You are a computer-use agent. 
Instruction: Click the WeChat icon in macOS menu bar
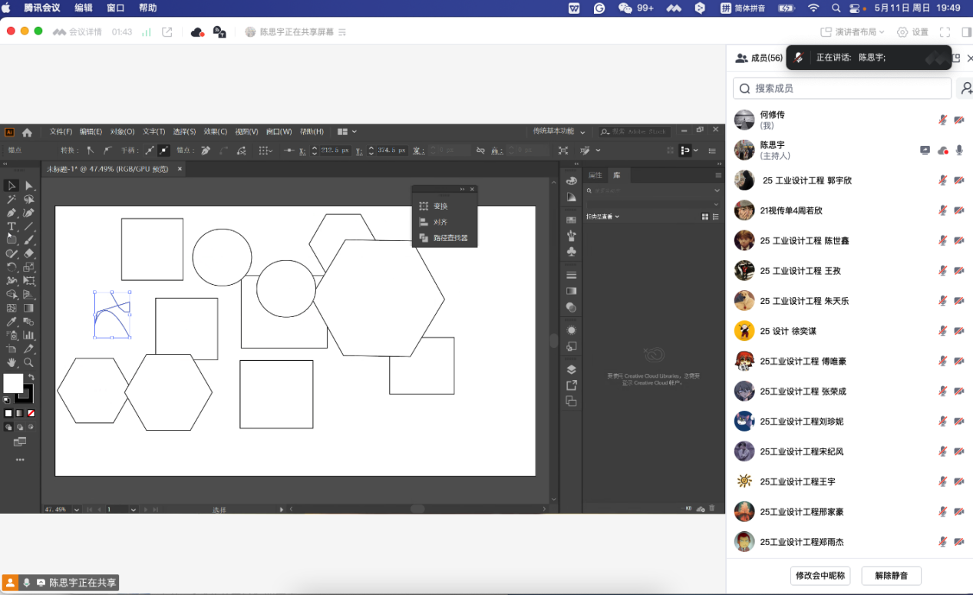pyautogui.click(x=625, y=8)
